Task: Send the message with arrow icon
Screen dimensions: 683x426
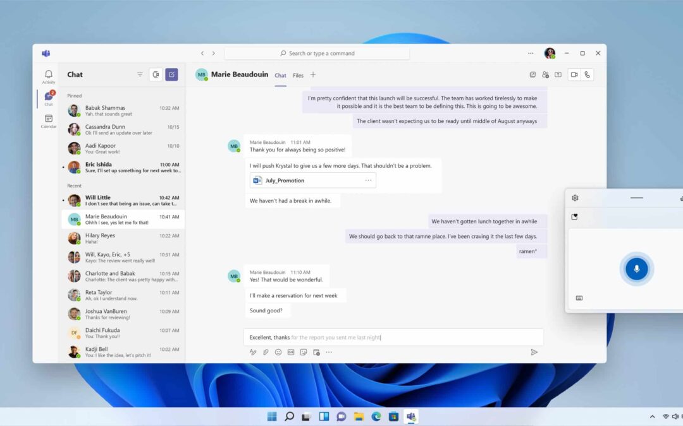Action: (x=534, y=352)
